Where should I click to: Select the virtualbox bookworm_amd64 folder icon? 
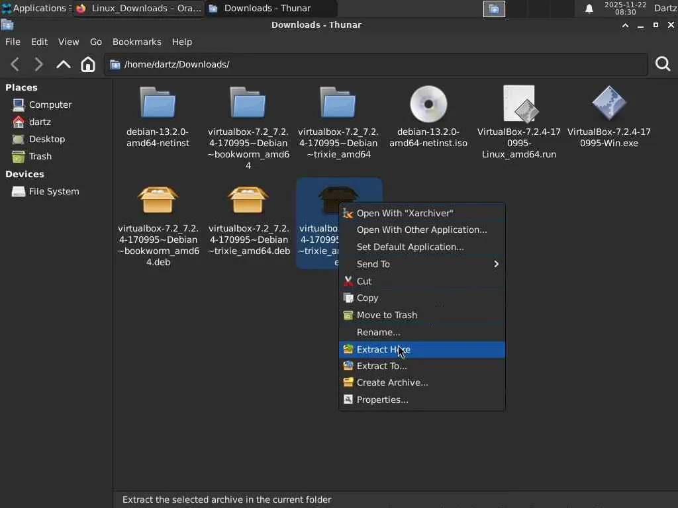coord(248,103)
